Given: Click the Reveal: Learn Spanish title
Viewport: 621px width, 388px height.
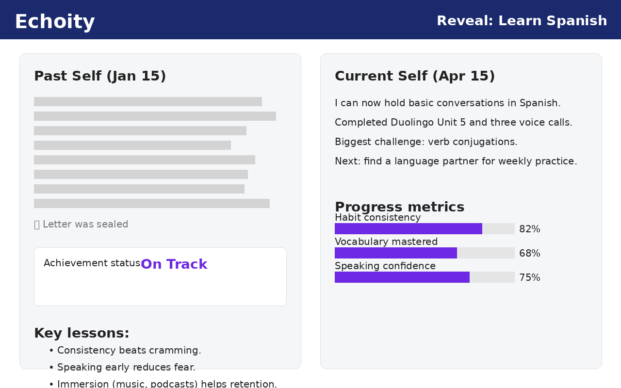Looking at the screenshot, I should point(522,21).
